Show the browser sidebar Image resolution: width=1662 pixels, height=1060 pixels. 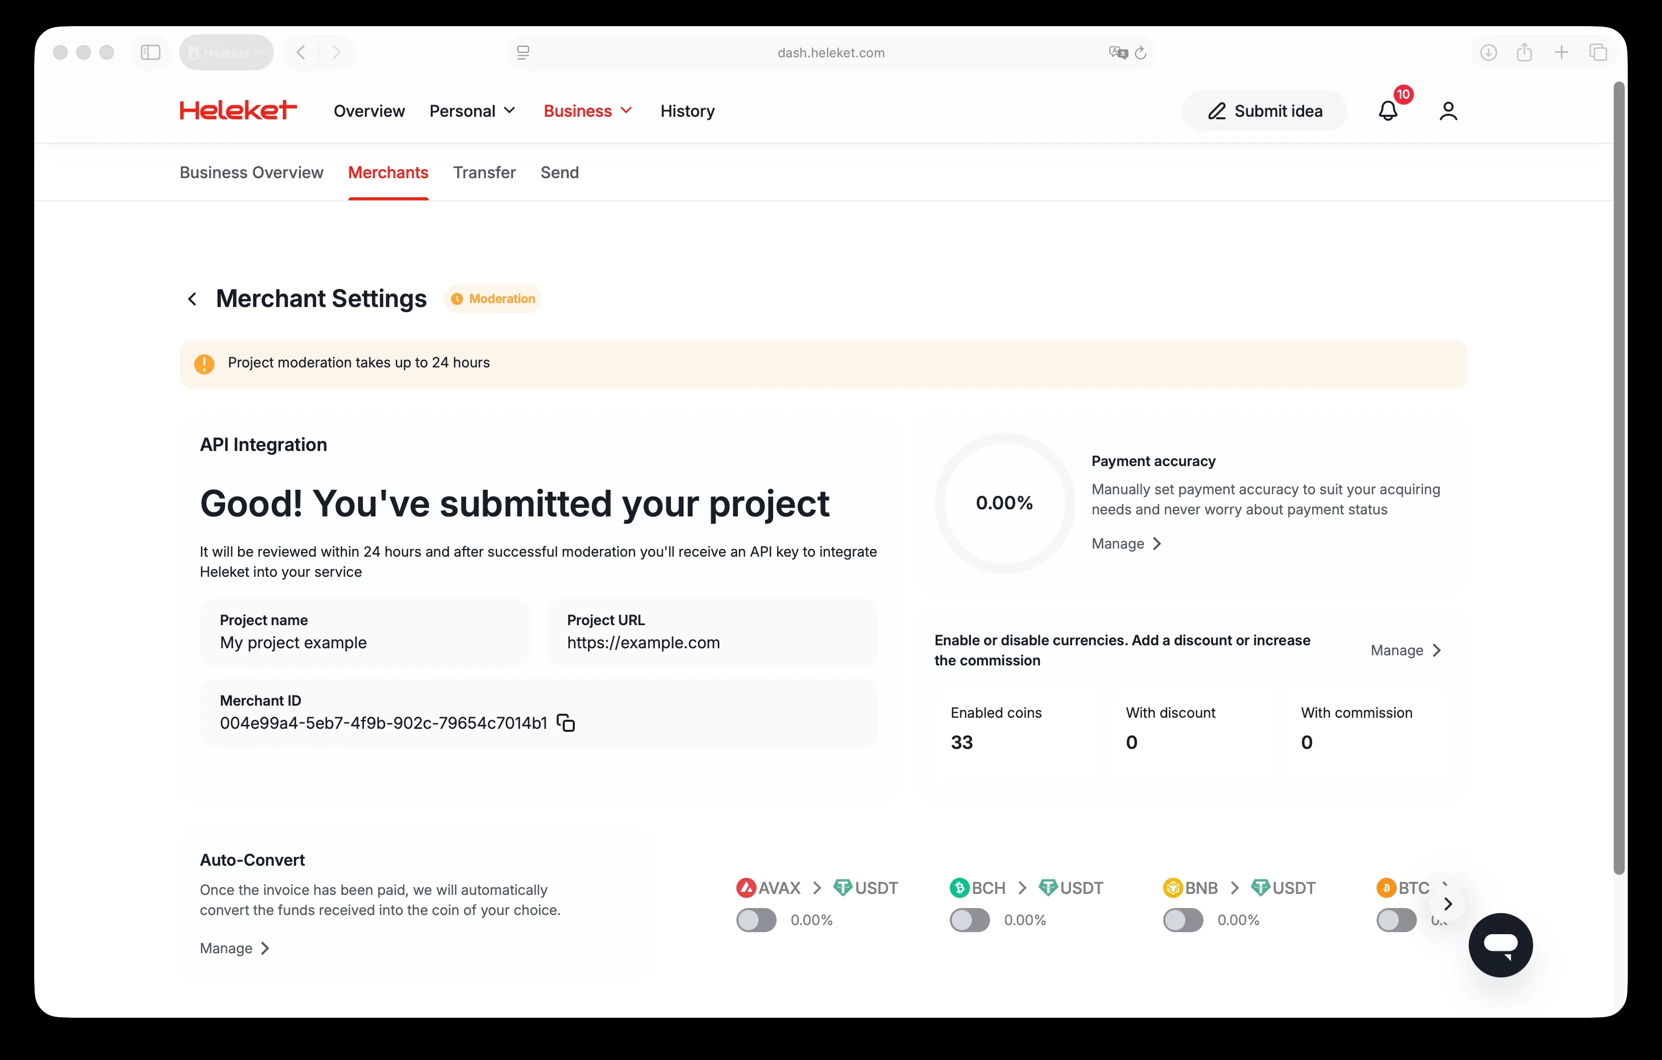(x=150, y=52)
